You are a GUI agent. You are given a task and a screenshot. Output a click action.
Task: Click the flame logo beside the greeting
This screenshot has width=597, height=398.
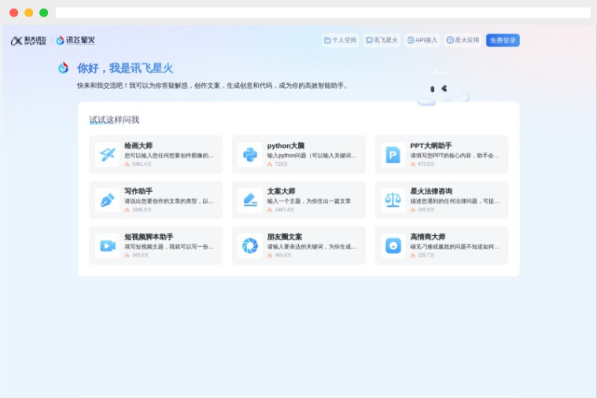pyautogui.click(x=63, y=68)
